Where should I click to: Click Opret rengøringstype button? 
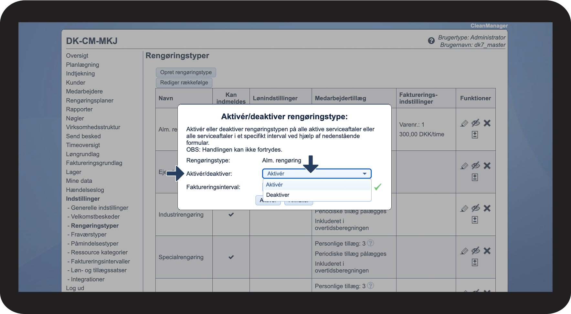tap(186, 72)
